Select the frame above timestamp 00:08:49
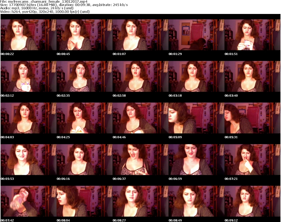This screenshot has width=281, height=222. (x=196, y=201)
